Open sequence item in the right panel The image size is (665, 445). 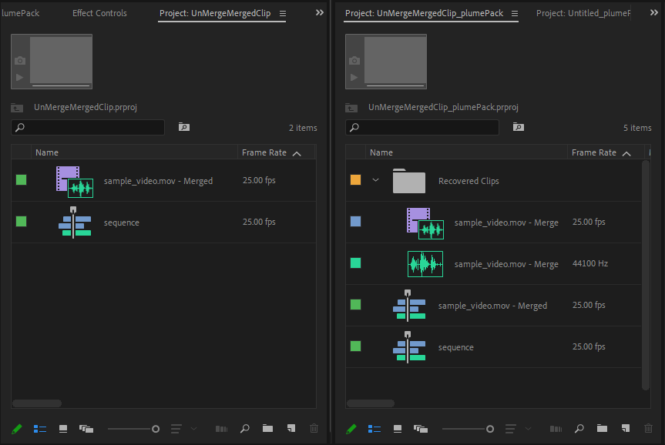tap(455, 347)
